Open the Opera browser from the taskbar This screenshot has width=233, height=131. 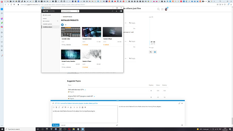69,129
